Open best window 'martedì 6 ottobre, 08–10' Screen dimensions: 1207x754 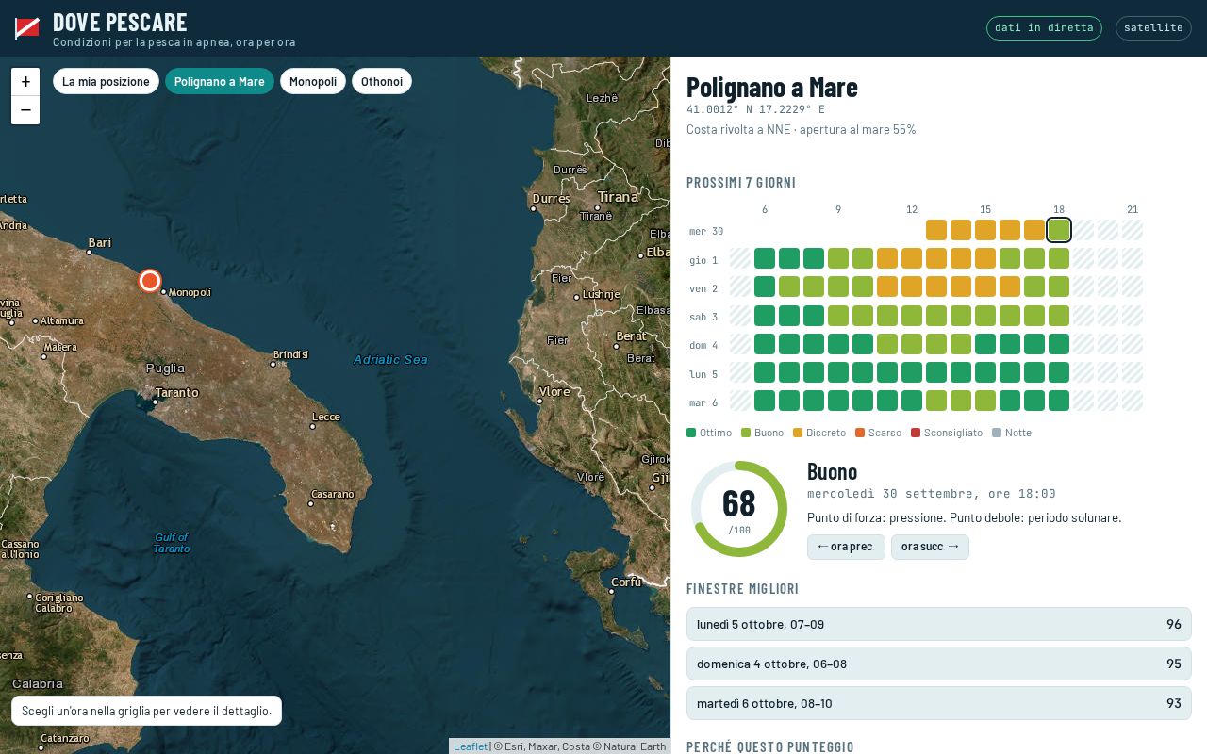coord(939,703)
